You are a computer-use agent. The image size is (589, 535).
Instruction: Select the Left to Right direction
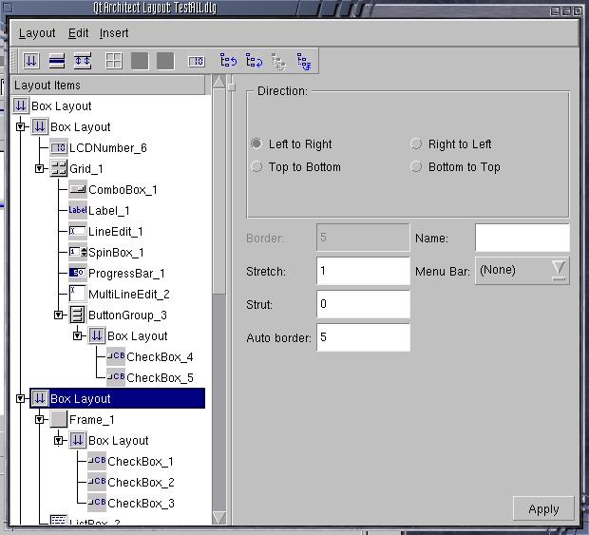[256, 144]
